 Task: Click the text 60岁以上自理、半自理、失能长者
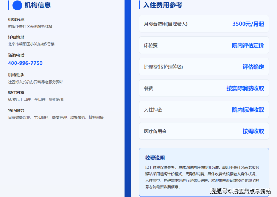click(36, 100)
